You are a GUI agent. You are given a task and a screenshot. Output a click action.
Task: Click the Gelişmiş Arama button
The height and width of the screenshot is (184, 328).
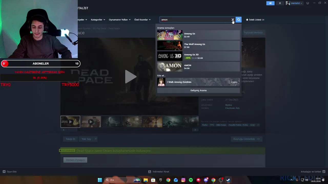[198, 90]
